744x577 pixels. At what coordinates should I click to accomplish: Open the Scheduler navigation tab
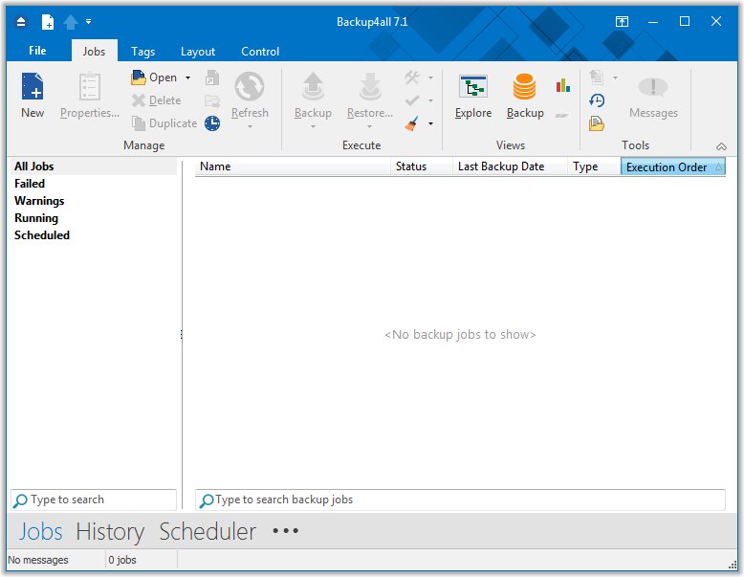[208, 531]
